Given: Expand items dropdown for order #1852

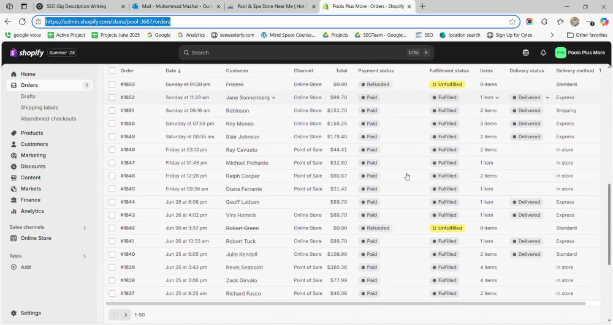Looking at the screenshot, I should coord(497,98).
